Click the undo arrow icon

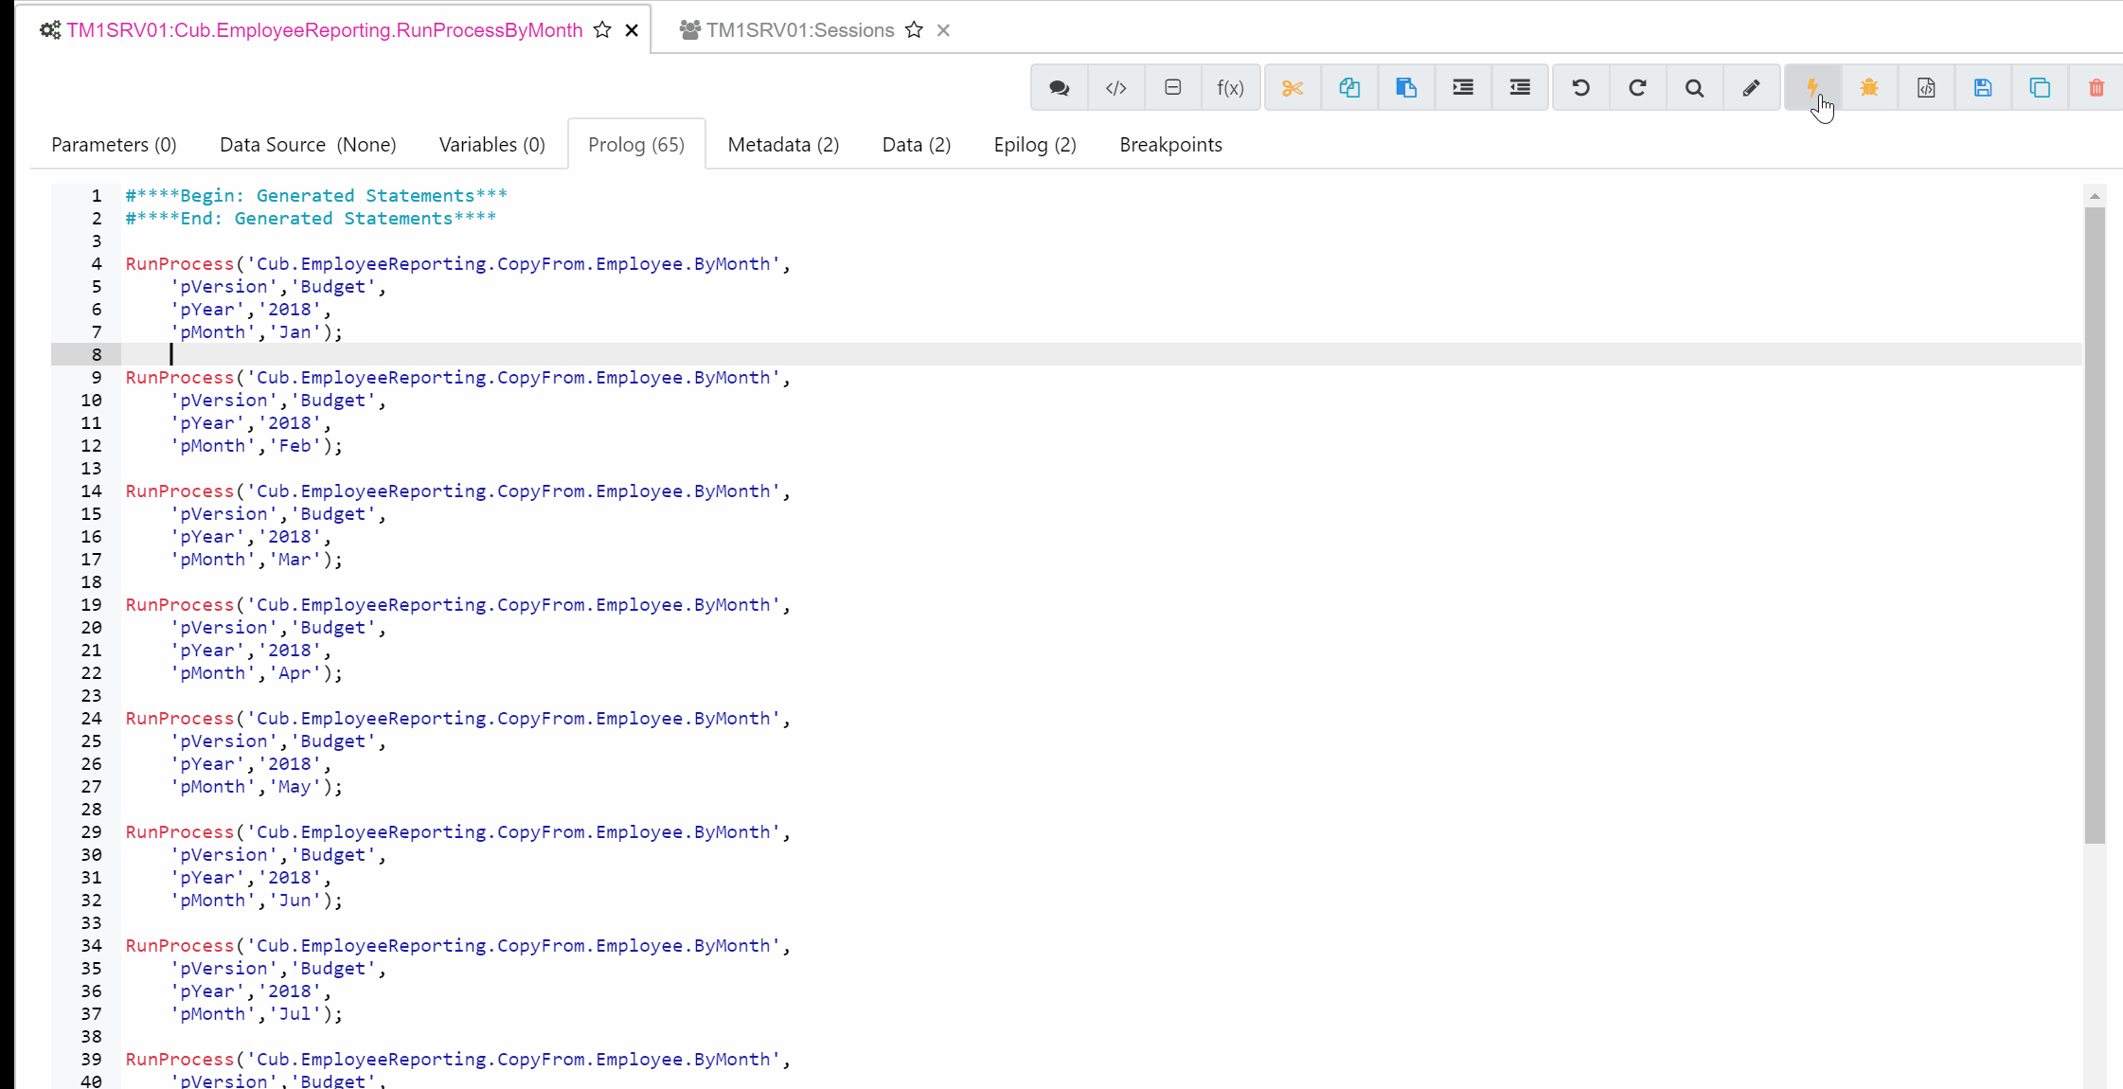1580,88
